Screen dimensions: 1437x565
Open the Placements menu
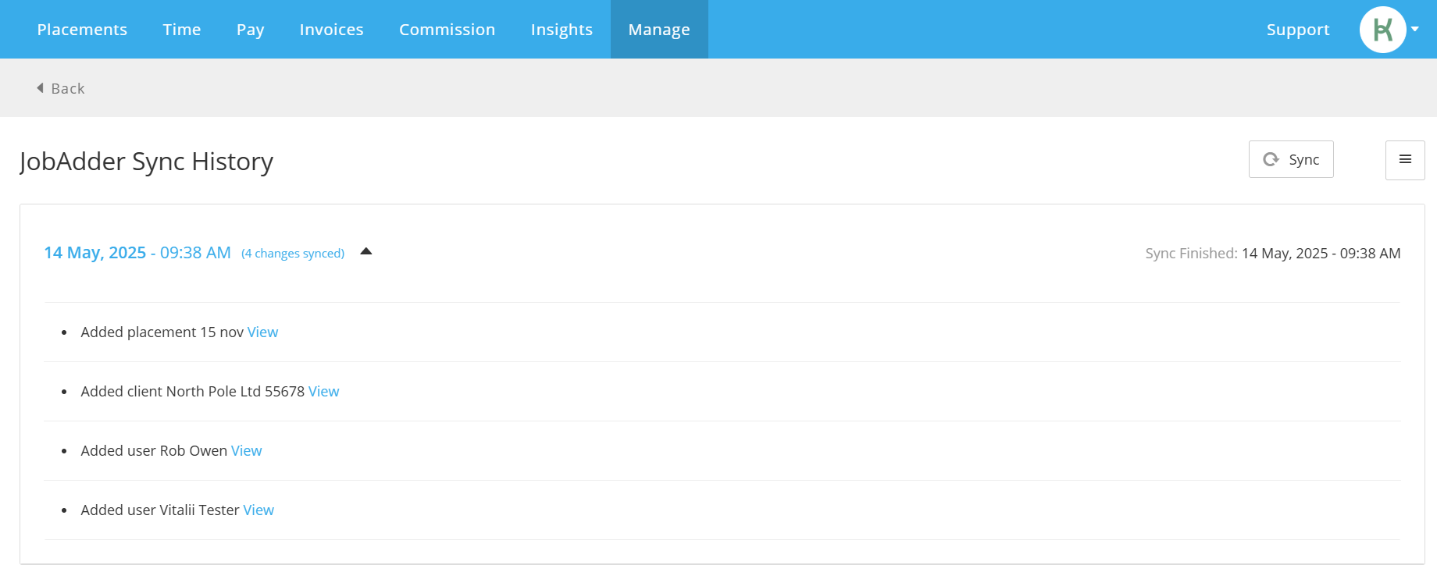(82, 30)
